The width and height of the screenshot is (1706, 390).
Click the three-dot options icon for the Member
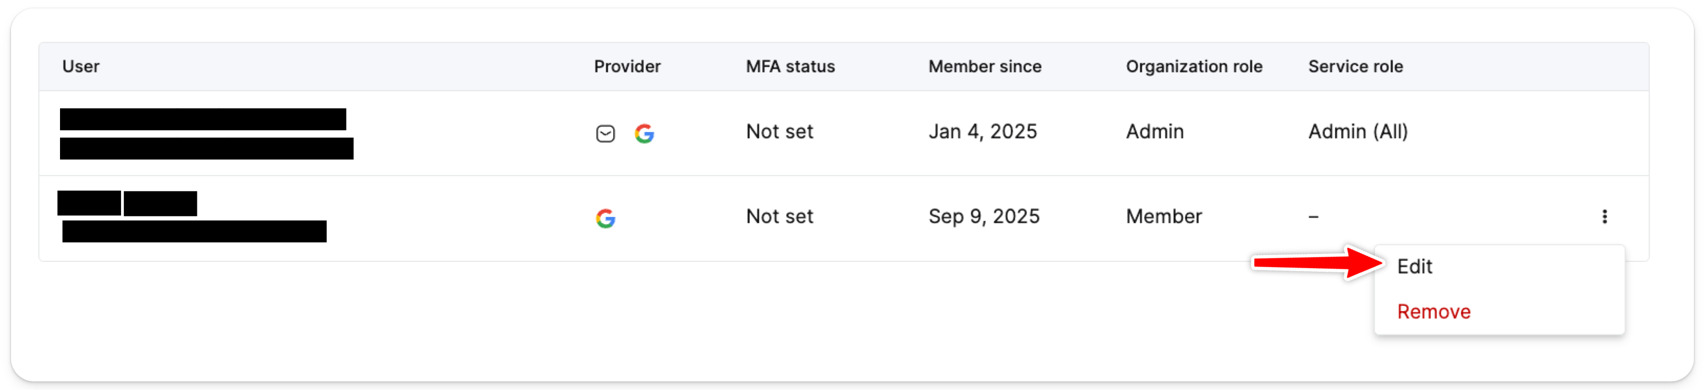[1604, 216]
